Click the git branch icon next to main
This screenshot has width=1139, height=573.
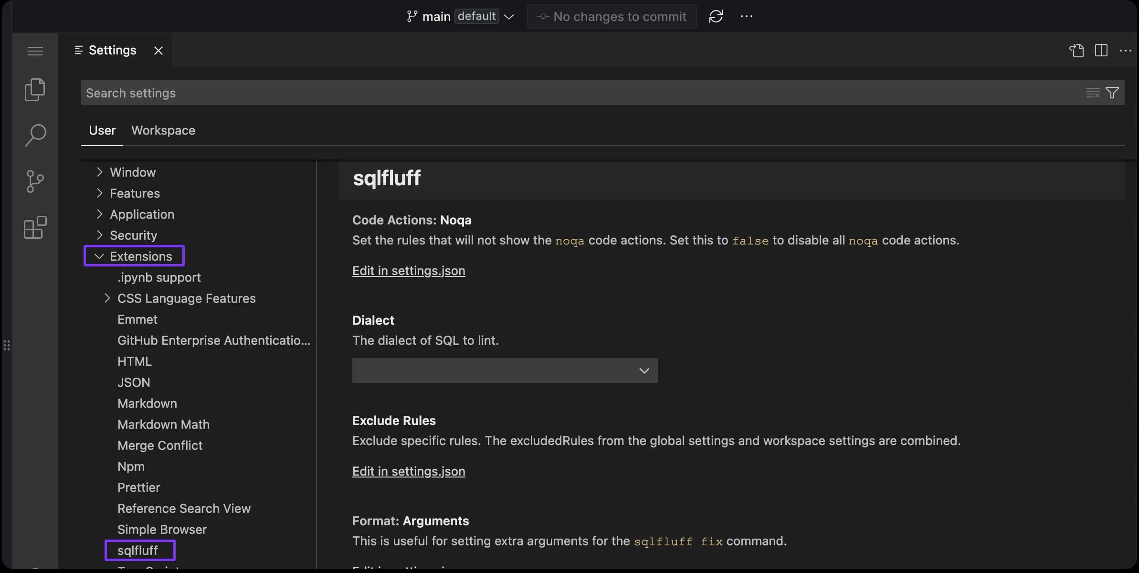coord(411,16)
